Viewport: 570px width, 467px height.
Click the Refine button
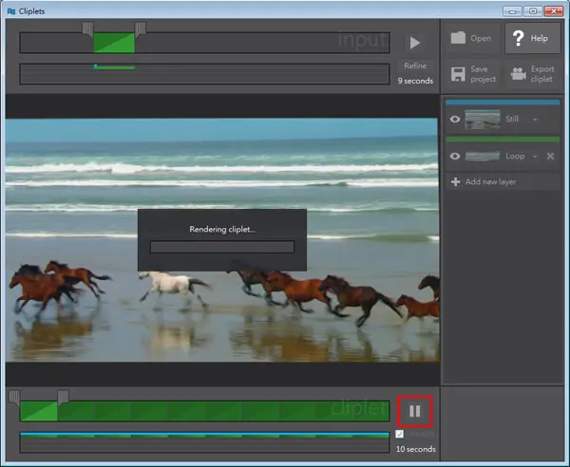point(415,65)
